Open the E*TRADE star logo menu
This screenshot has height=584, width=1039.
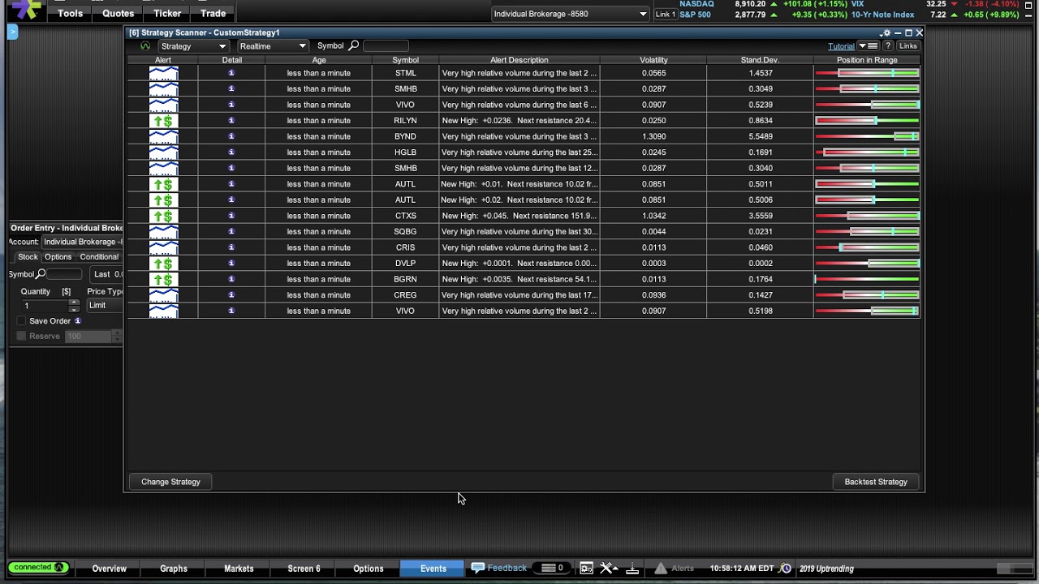coord(27,10)
